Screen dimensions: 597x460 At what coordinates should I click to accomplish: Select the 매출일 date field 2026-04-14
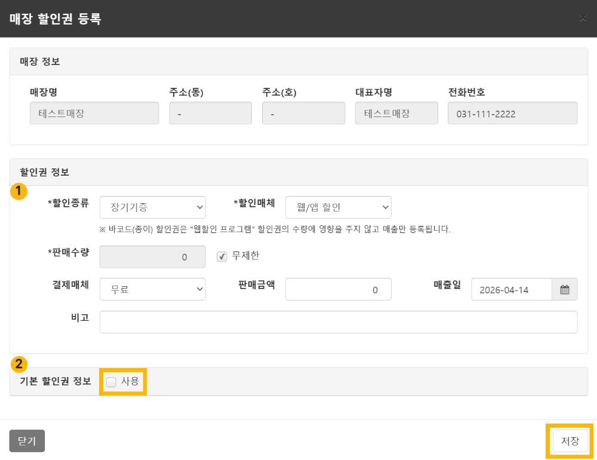point(512,289)
